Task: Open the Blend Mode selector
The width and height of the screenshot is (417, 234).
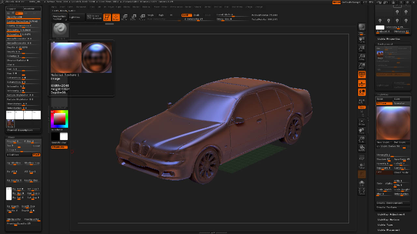Action: pos(401,173)
